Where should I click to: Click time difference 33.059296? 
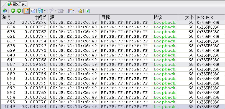pos(34,22)
